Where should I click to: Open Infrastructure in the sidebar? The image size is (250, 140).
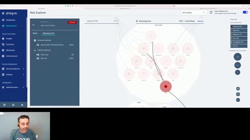[12, 56]
